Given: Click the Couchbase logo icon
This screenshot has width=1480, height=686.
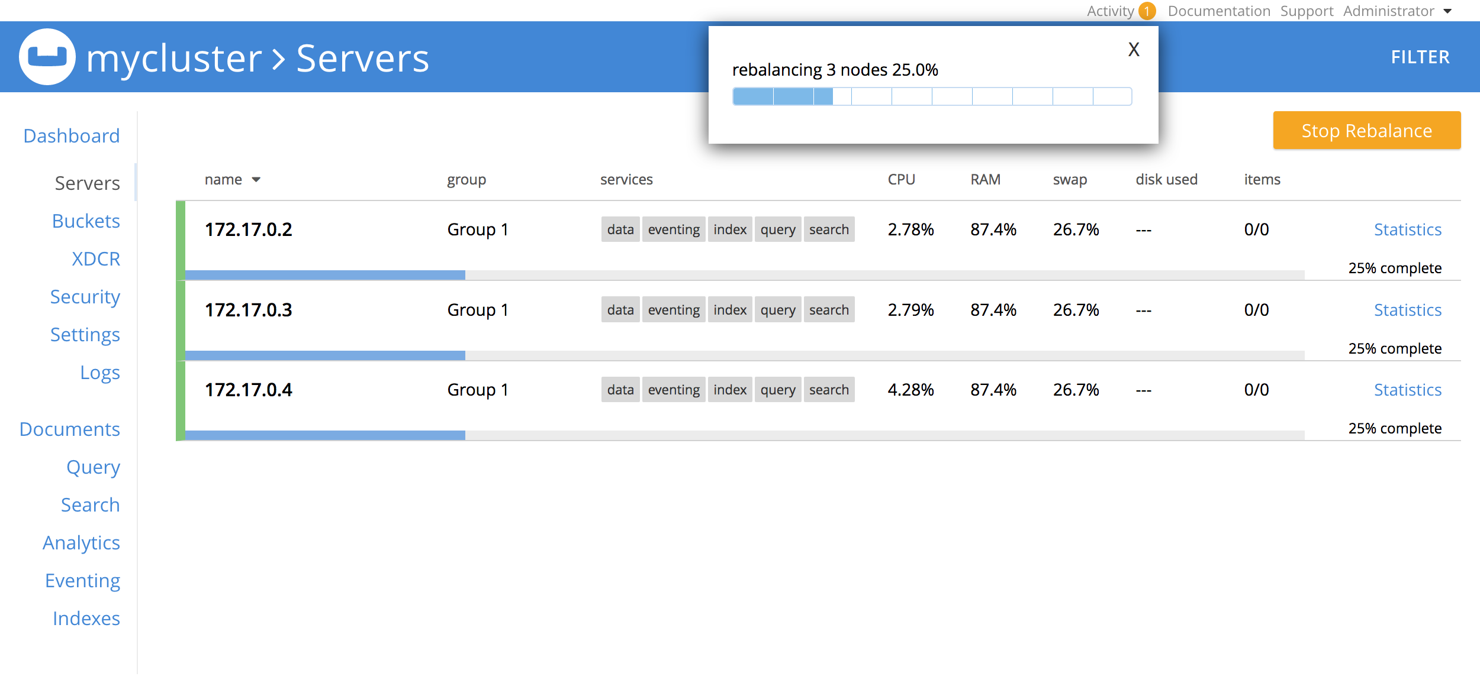Looking at the screenshot, I should pos(47,57).
